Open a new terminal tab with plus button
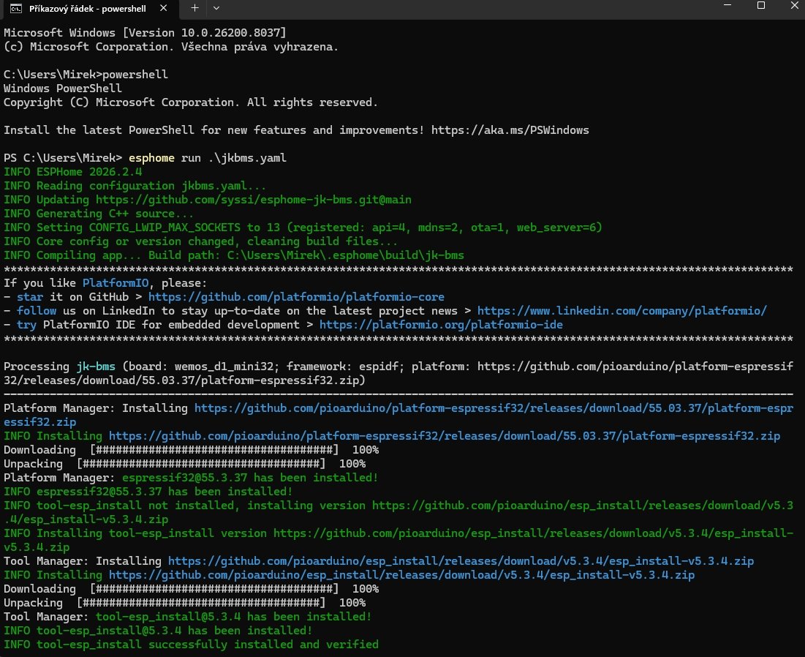Viewport: 805px width, 657px height. pos(194,8)
